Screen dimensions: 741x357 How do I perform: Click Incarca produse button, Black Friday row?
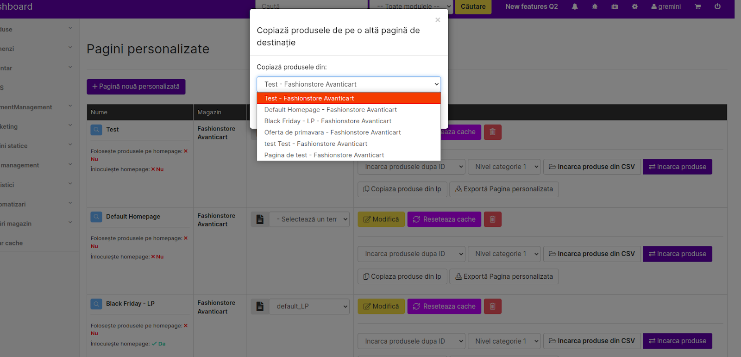[x=678, y=341]
